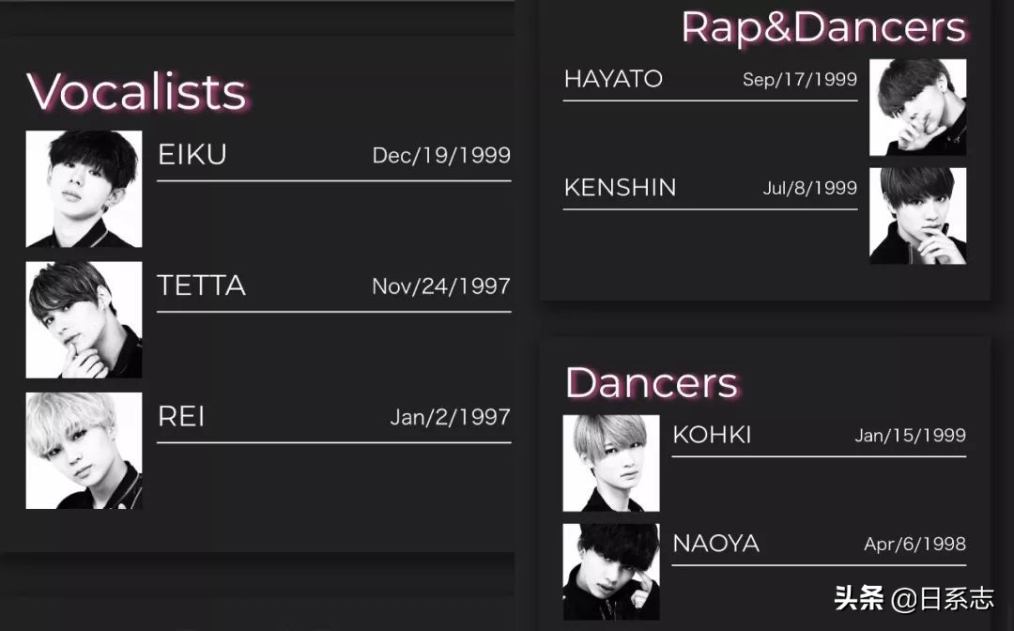Click the Vocalists section heading

[x=137, y=92]
